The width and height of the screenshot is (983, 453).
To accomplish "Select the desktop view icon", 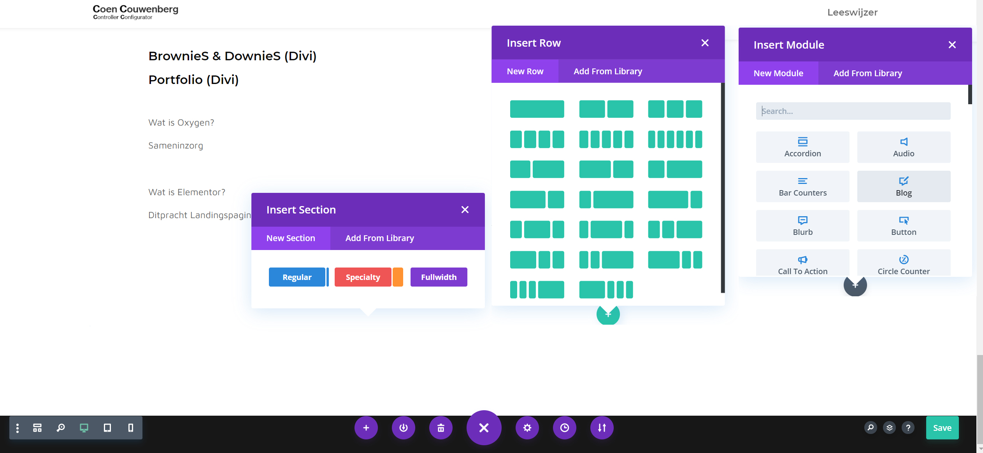I will 84,428.
